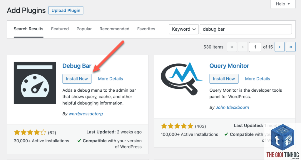301x160 pixels.
Task: Click the 30,000+ Active Installations text
Action: 41,141
